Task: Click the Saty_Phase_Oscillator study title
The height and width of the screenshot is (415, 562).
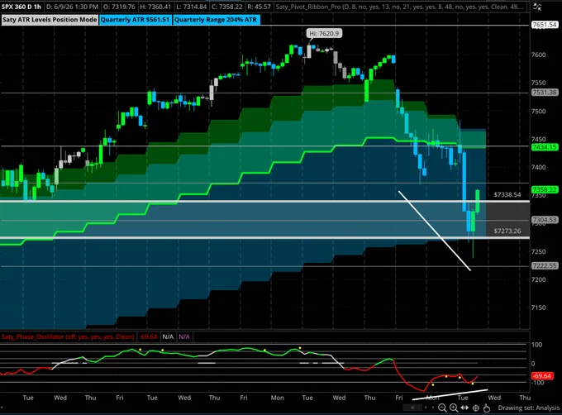Action: click(x=68, y=336)
